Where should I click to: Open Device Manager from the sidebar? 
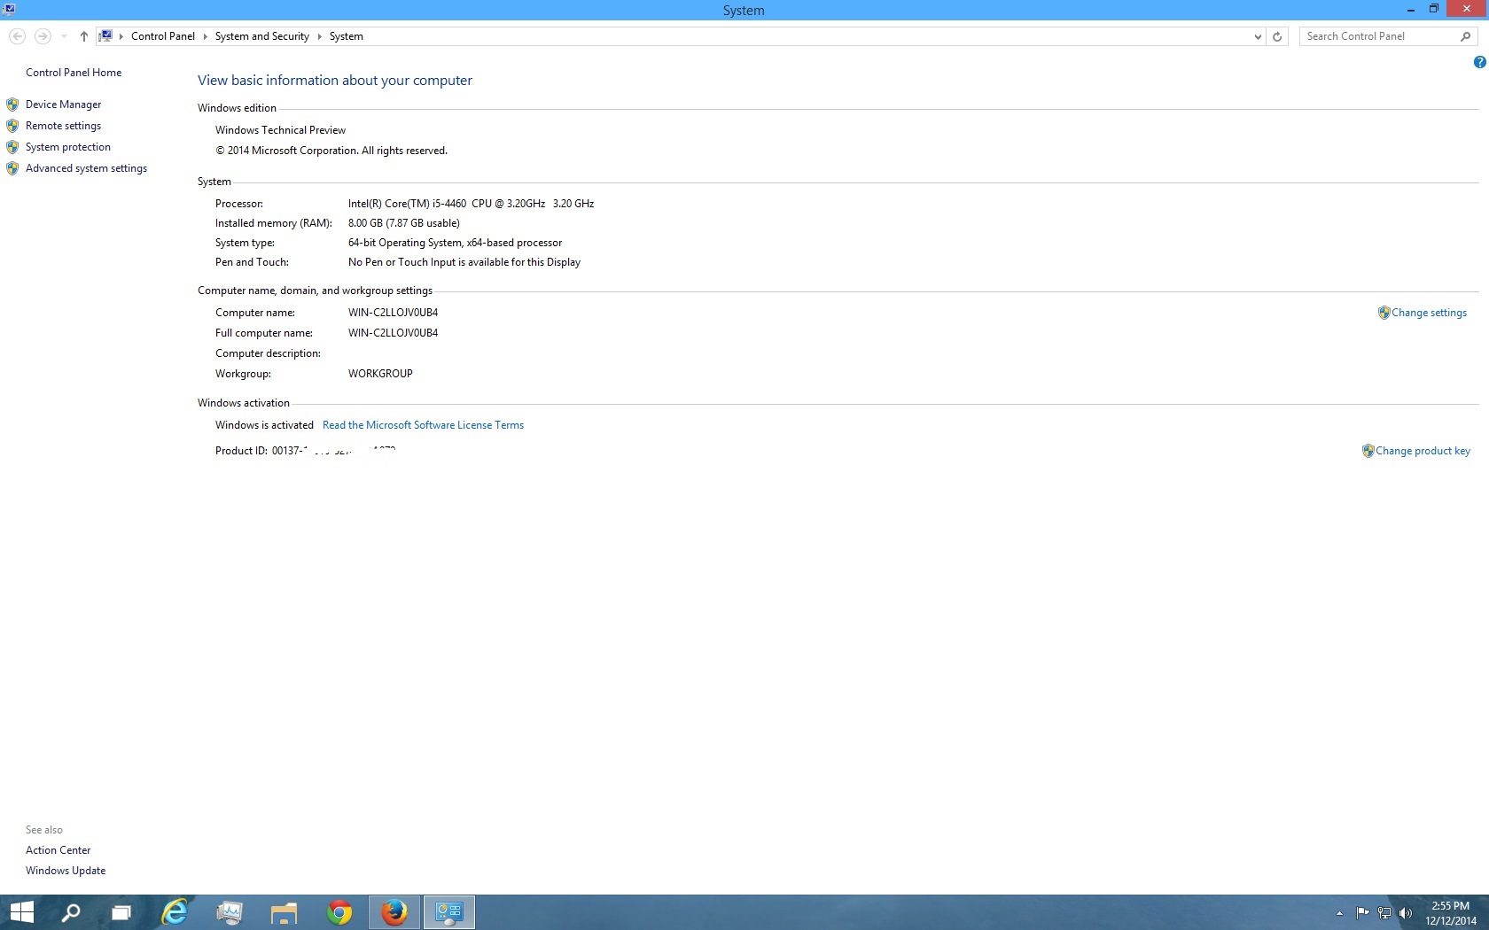coord(63,105)
